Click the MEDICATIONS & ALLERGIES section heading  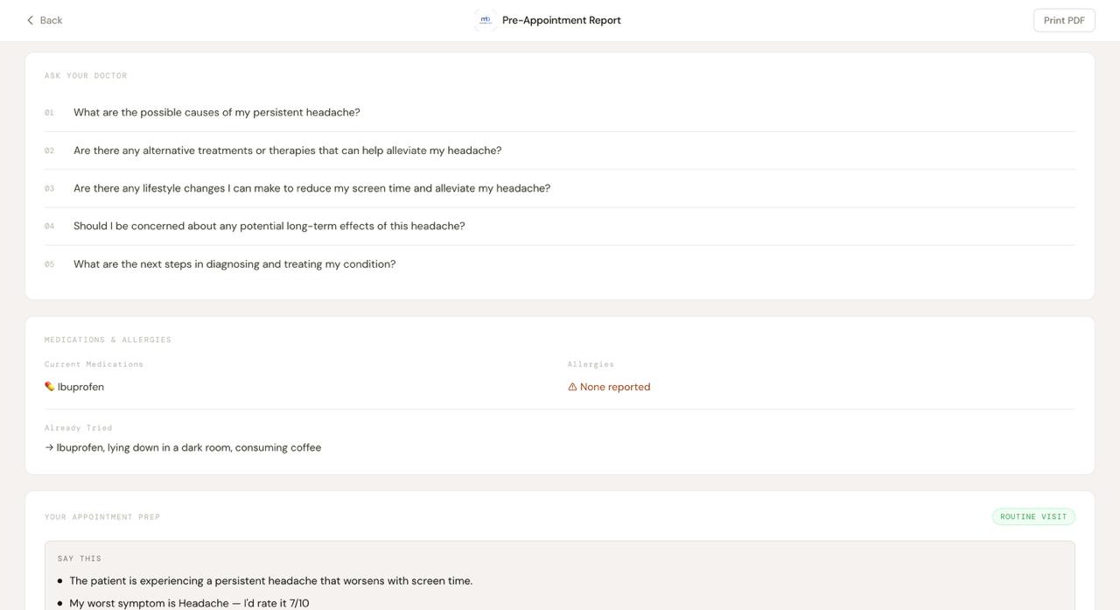pos(108,340)
